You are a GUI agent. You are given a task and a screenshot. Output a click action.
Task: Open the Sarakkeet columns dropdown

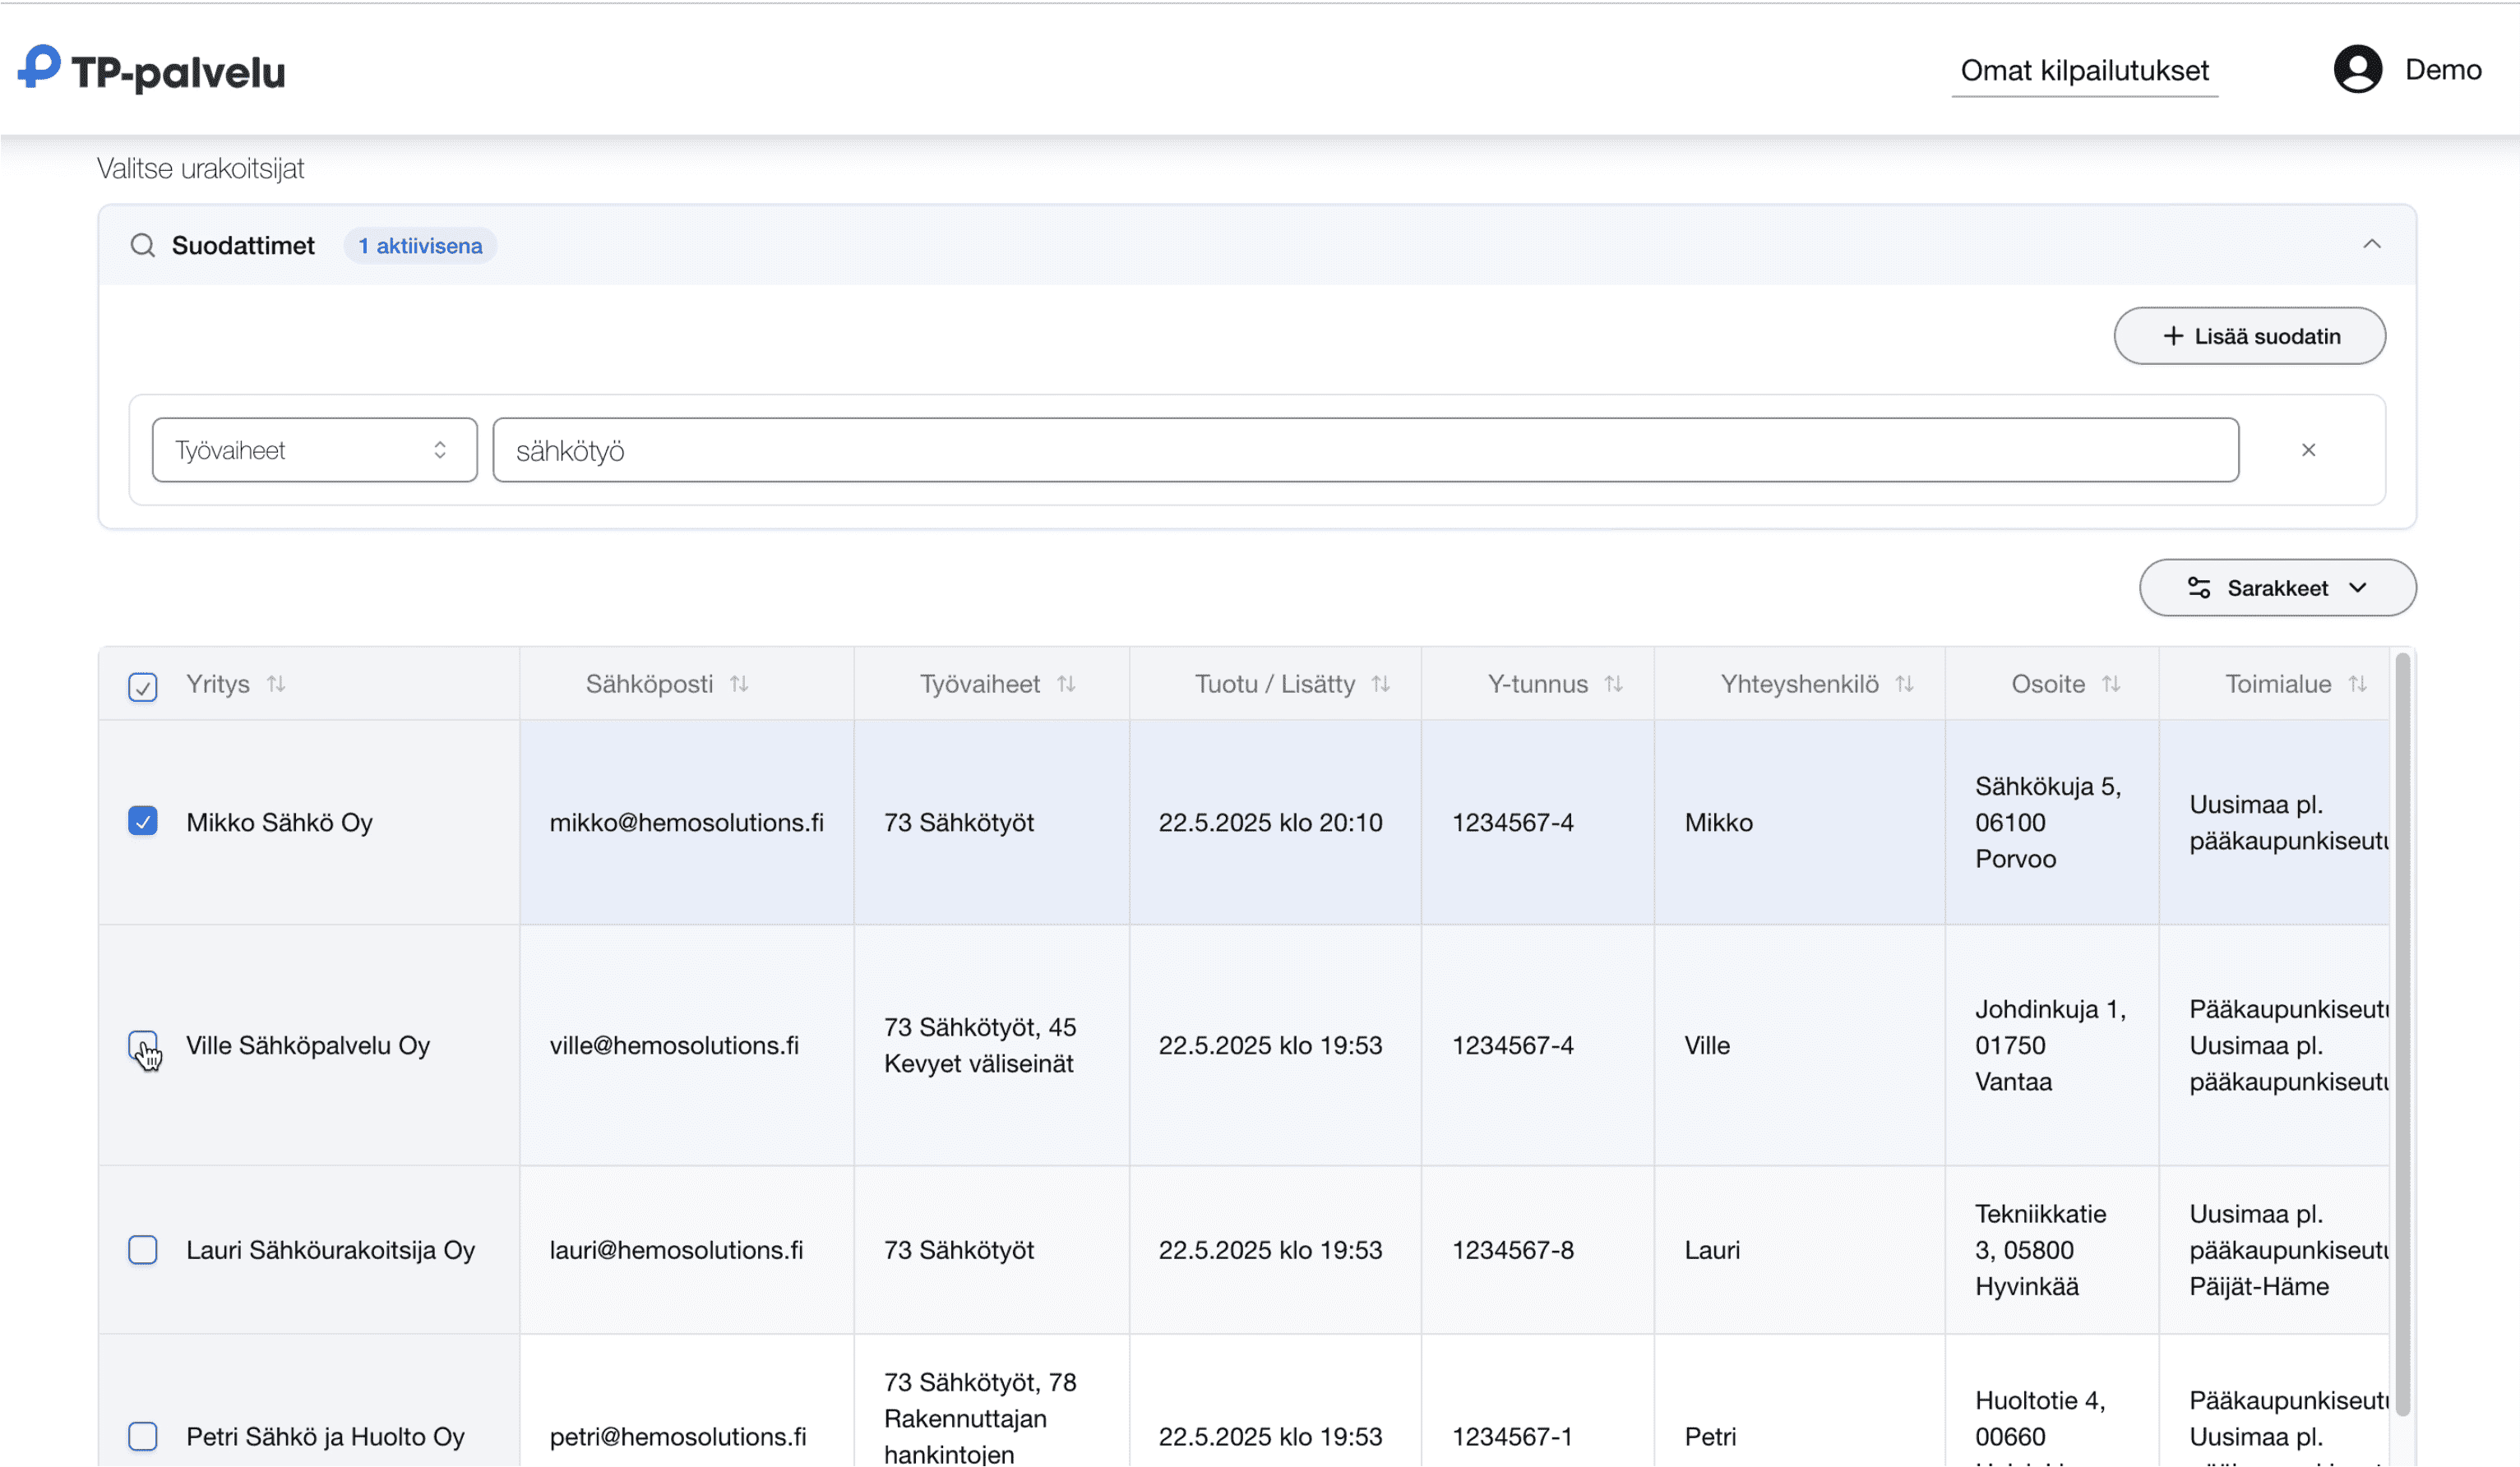pos(2277,588)
